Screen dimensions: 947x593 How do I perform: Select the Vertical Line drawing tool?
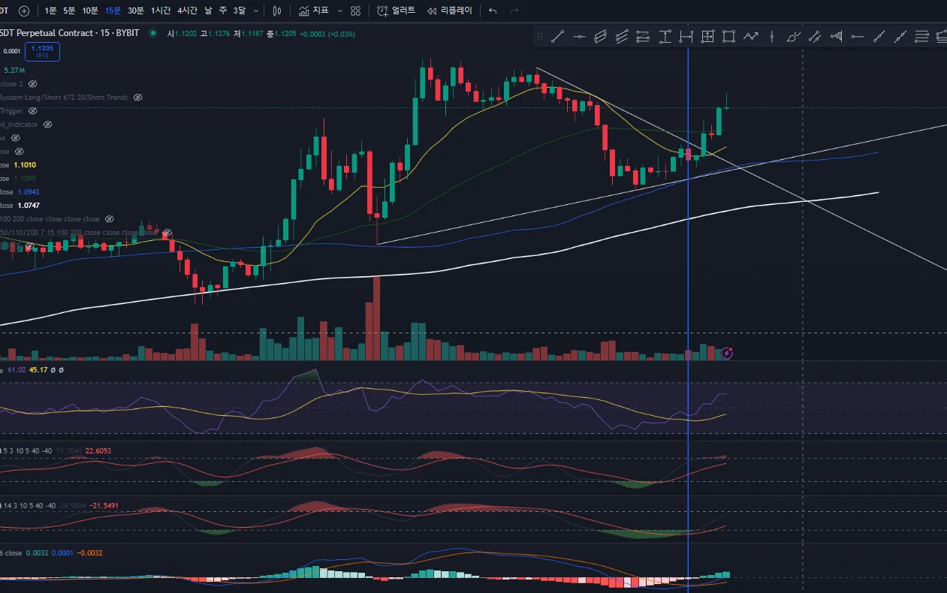click(x=772, y=36)
